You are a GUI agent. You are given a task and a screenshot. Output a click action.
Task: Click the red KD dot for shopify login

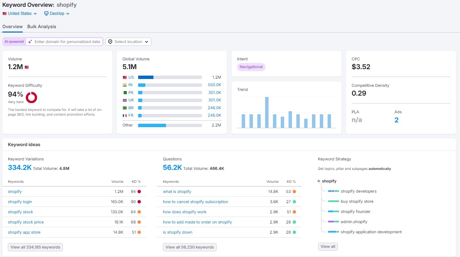click(x=139, y=202)
